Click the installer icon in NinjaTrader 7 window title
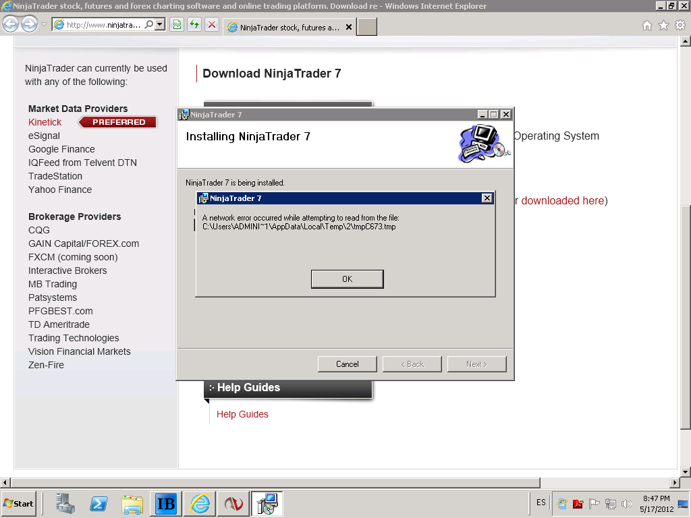The height and width of the screenshot is (518, 691). coord(184,115)
